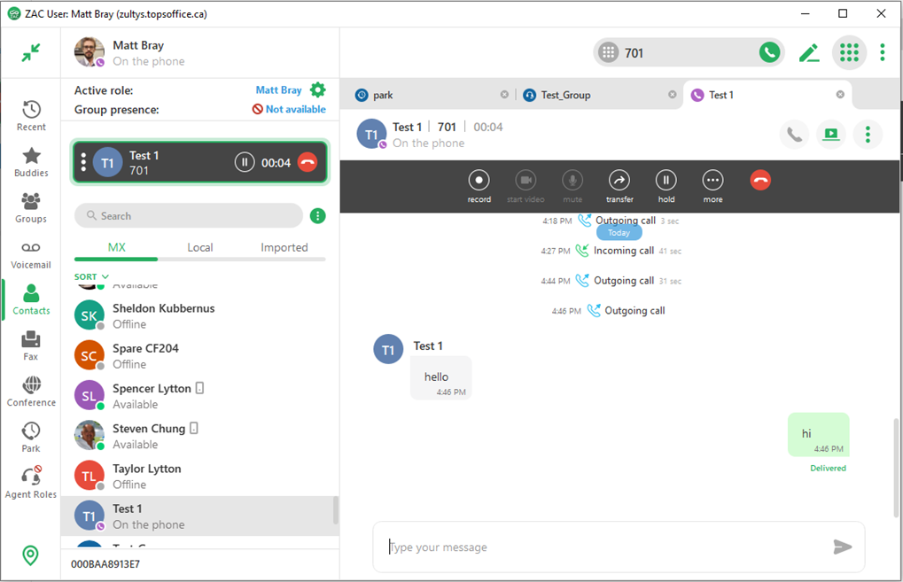Toggle compact view with green arrows icon
This screenshot has height=582, width=903.
coord(31,53)
